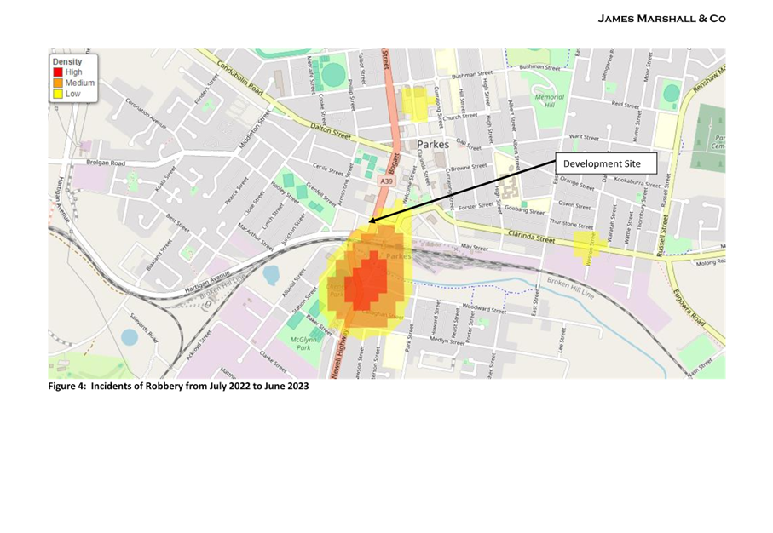Click the Memorial Hill label
773x533 pixels.
click(x=549, y=100)
